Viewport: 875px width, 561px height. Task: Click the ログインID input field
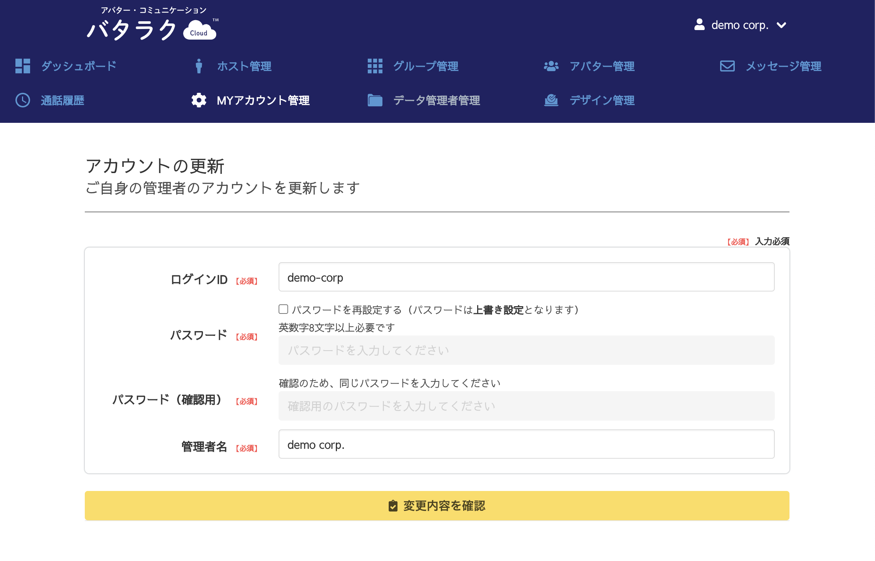[x=526, y=277]
